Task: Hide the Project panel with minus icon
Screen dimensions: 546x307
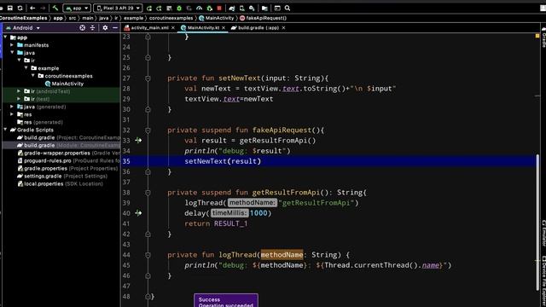Action: pyautogui.click(x=115, y=28)
